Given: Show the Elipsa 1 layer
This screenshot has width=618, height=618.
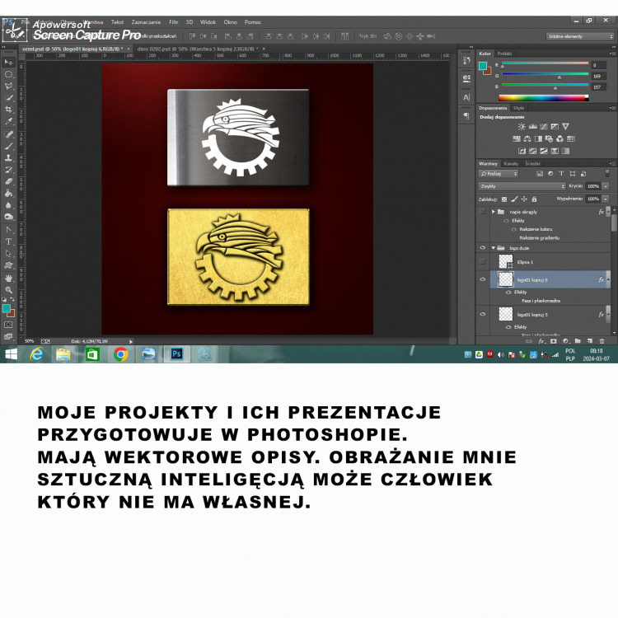Looking at the screenshot, I should tap(483, 261).
